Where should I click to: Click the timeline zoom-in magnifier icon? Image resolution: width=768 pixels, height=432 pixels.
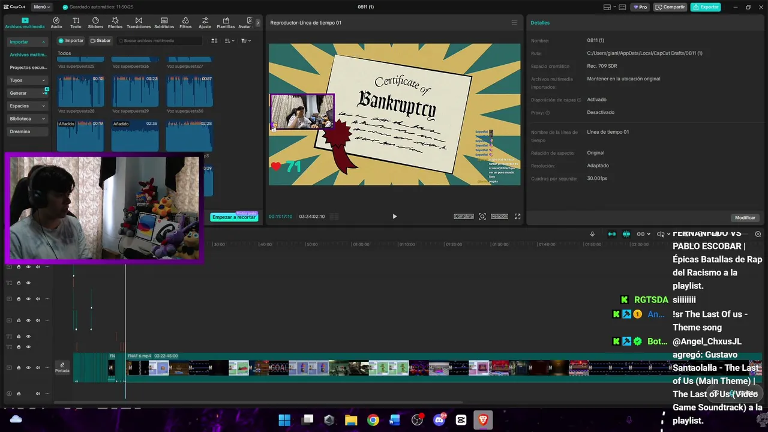(x=758, y=234)
